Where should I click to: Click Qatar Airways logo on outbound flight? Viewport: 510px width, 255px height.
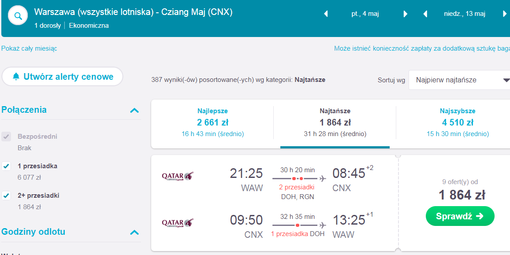[x=178, y=176]
